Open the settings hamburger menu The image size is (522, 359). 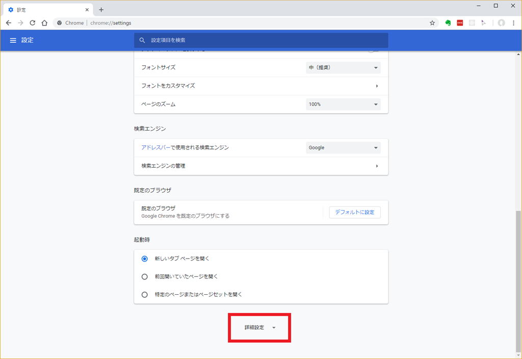pyautogui.click(x=13, y=40)
